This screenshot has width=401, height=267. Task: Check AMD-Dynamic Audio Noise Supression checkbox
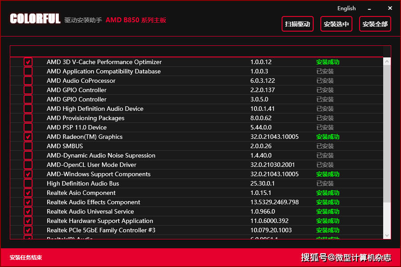(x=28, y=155)
